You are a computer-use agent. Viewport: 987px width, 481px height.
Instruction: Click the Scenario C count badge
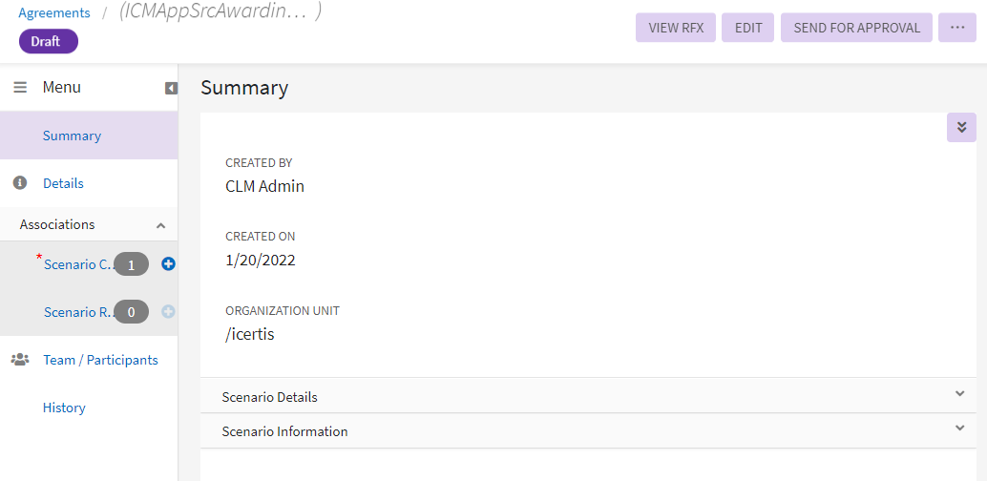coord(132,264)
